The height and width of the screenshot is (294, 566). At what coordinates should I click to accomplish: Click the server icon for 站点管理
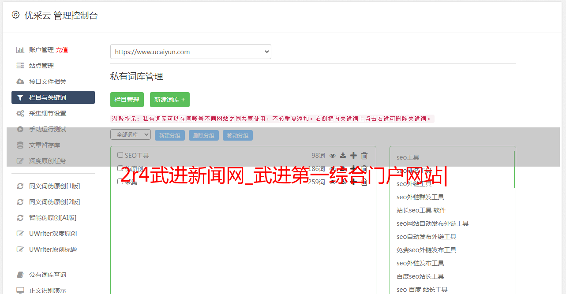[20, 66]
